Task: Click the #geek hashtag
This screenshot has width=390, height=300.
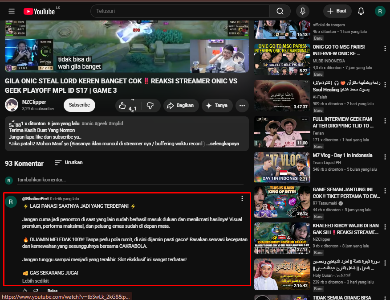Action: click(101, 123)
